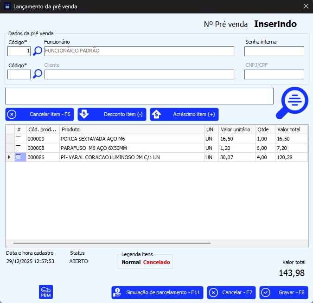Click the PBM icon button

point(45,292)
